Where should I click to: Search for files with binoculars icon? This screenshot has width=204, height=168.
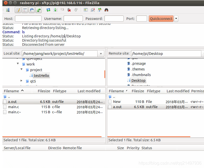pyautogui.click(x=106, y=10)
